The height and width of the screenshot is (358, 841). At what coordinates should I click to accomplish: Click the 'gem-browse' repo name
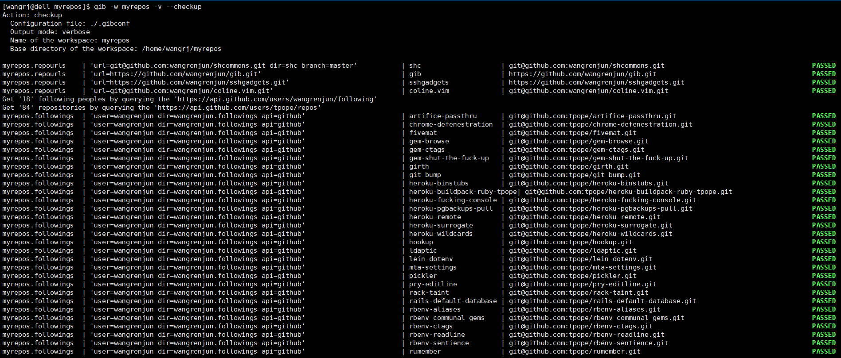coord(429,141)
